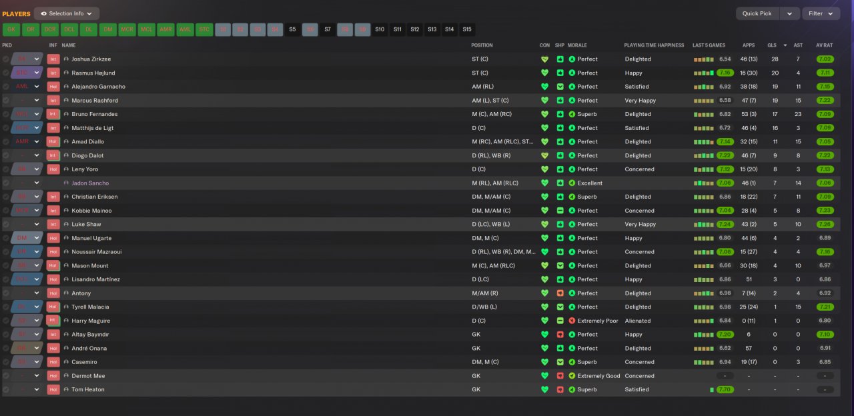Open the Filter dropdown
This screenshot has height=416, width=854.
(x=821, y=13)
